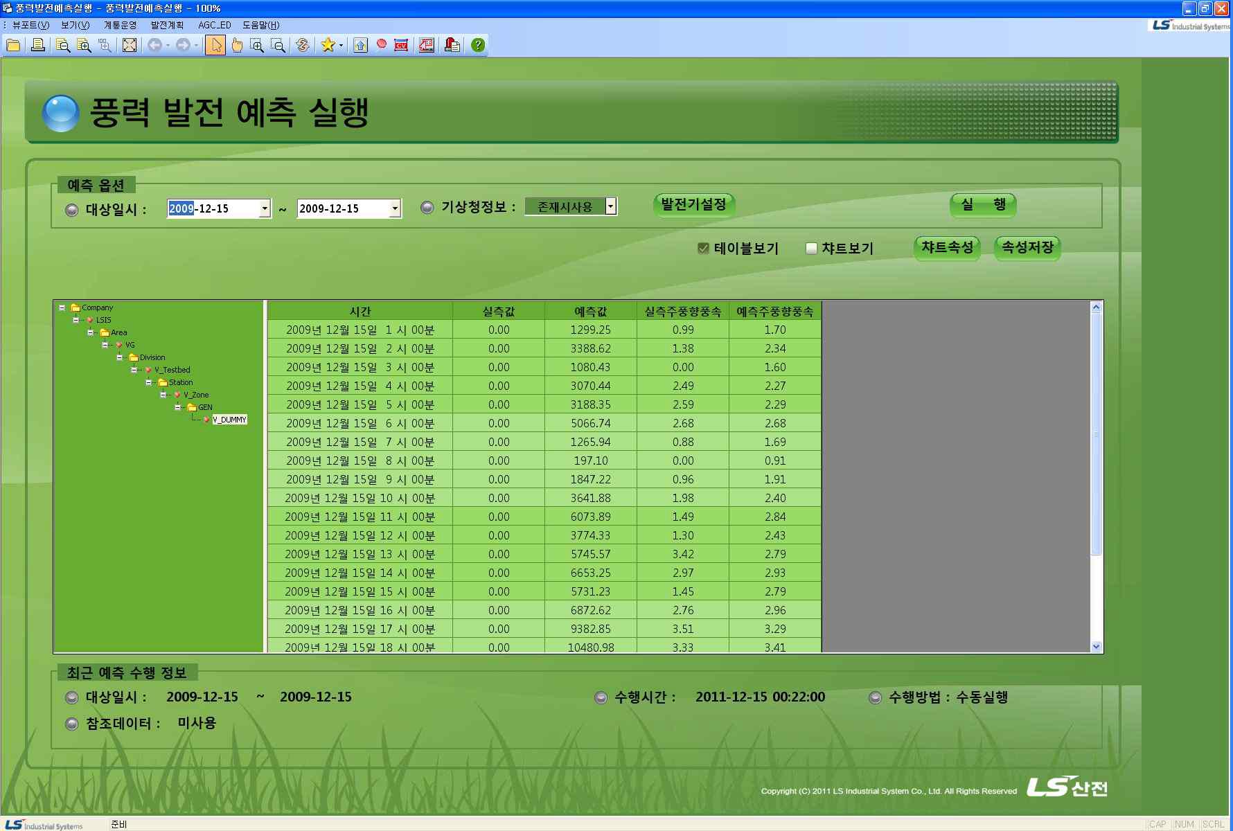
Task: Click the 100% zoom toolbar icon
Action: pos(105,45)
